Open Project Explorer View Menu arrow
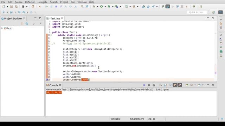Image resolution: width=225 pixels, height=126 pixels. (x=41, y=23)
